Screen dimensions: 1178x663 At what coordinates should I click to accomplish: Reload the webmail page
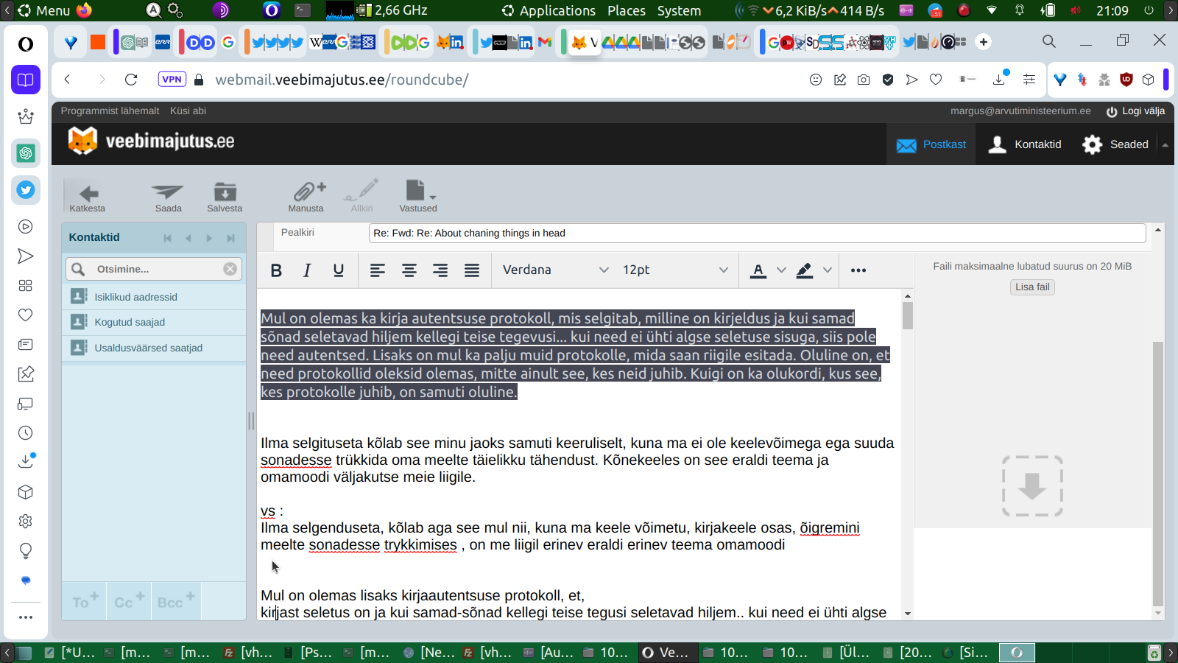coord(131,80)
